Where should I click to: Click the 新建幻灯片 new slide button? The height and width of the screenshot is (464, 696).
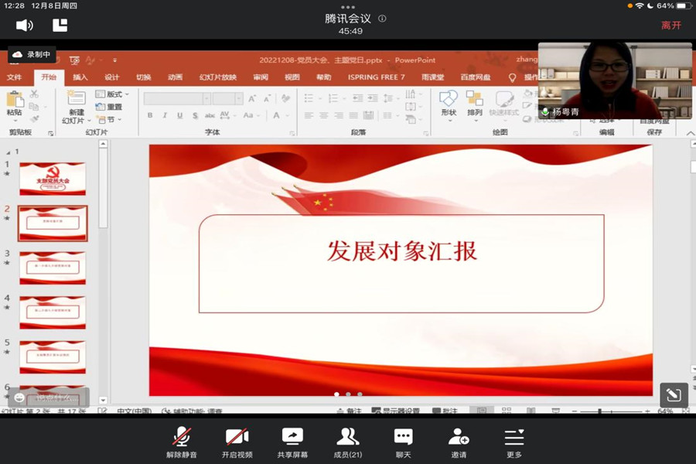click(77, 107)
